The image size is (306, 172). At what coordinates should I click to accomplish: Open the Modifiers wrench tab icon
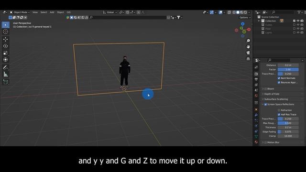256,115
